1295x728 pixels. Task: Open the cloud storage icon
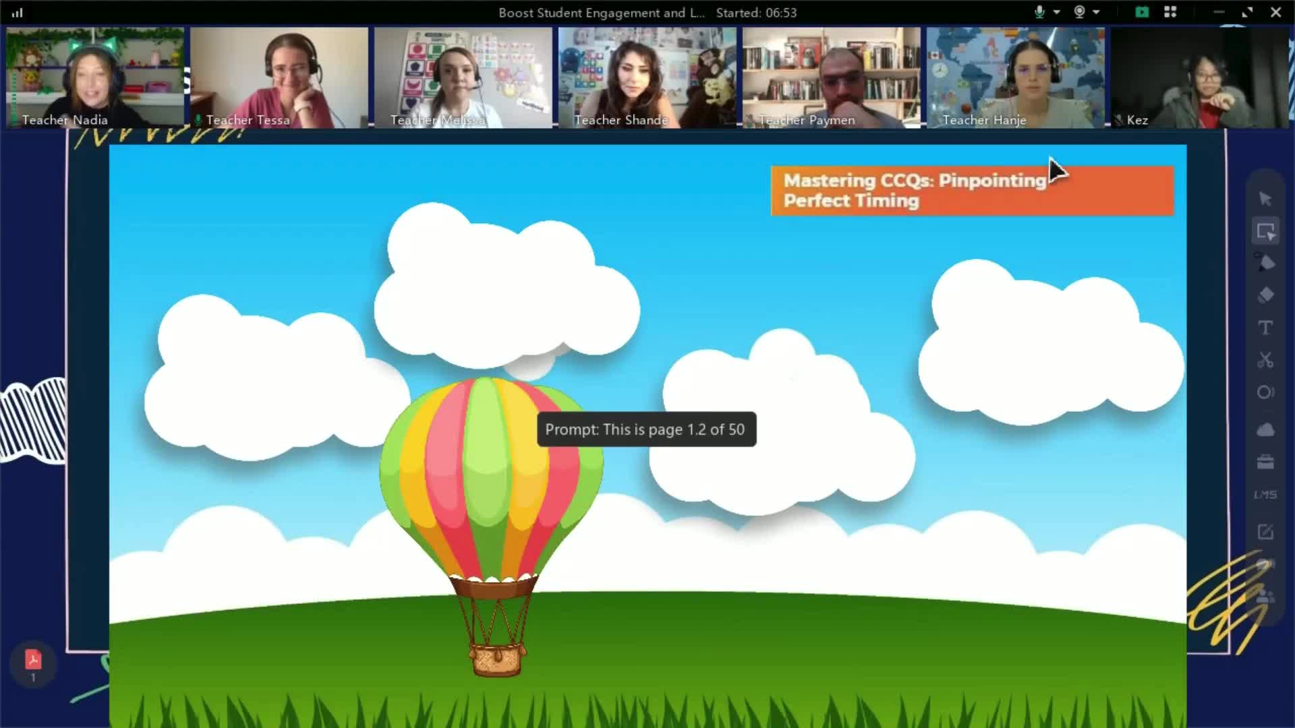click(x=1265, y=429)
